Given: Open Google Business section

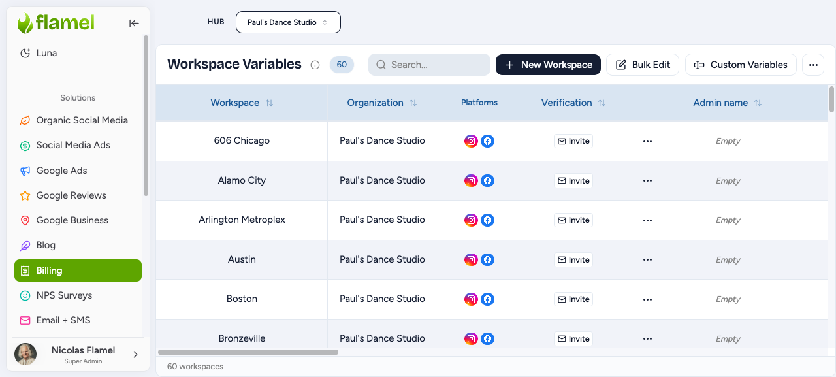Looking at the screenshot, I should click(x=78, y=220).
